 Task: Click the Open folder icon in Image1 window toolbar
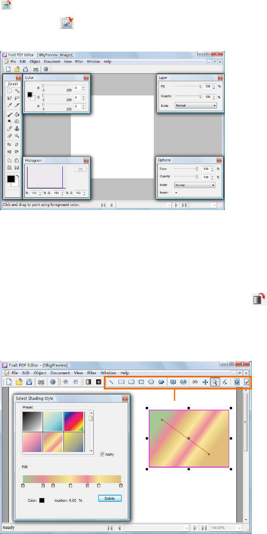17,70
